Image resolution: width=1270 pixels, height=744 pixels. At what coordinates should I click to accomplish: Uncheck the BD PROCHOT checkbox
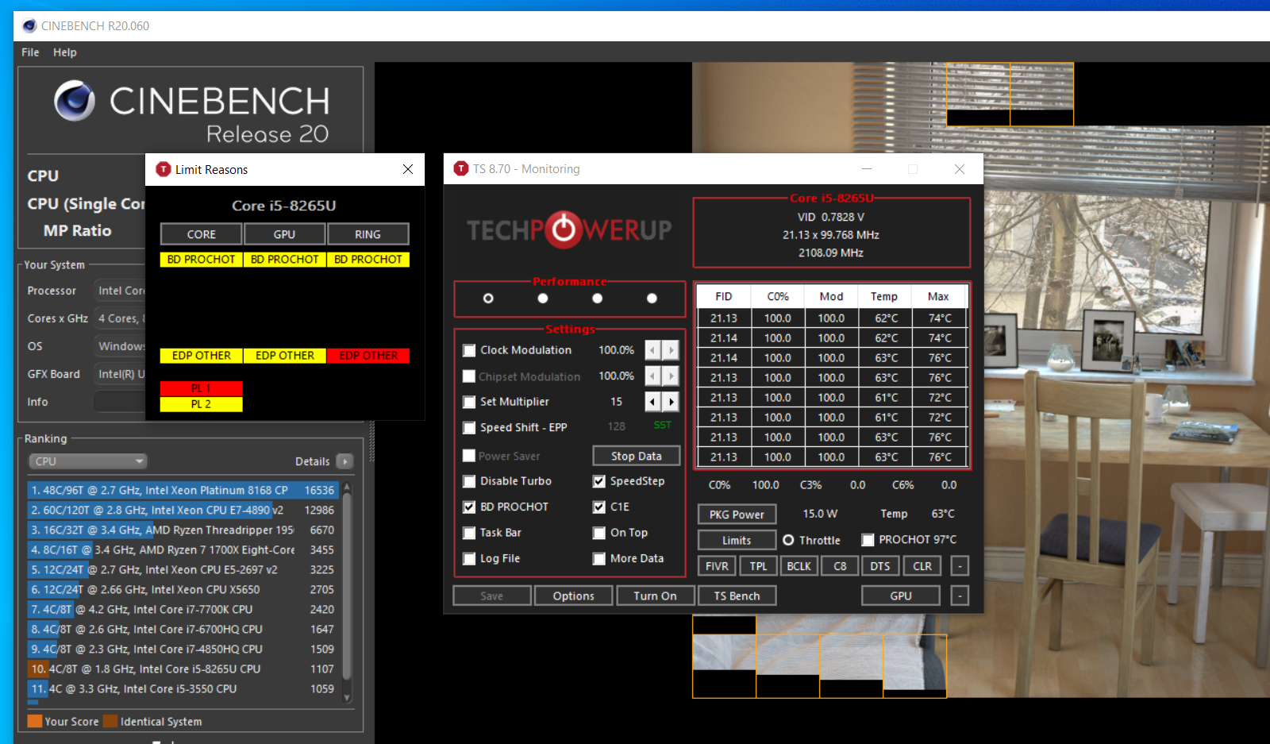469,507
